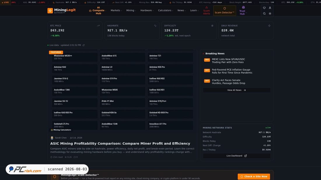Open the Live Dashboard button
This screenshot has width=321, height=180.
[237, 156]
